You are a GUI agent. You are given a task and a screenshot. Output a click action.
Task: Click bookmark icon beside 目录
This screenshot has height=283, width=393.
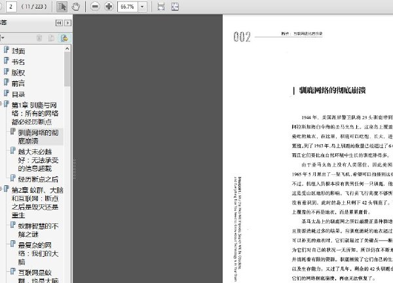[x=7, y=93]
